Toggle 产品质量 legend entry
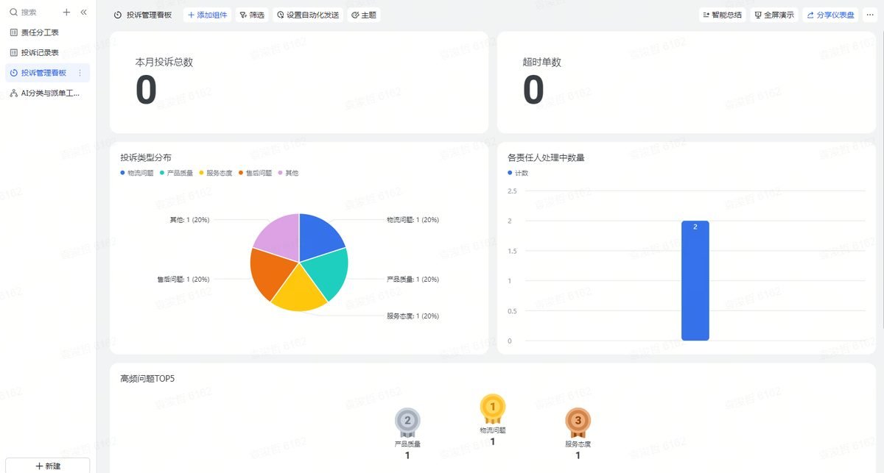 pos(176,173)
